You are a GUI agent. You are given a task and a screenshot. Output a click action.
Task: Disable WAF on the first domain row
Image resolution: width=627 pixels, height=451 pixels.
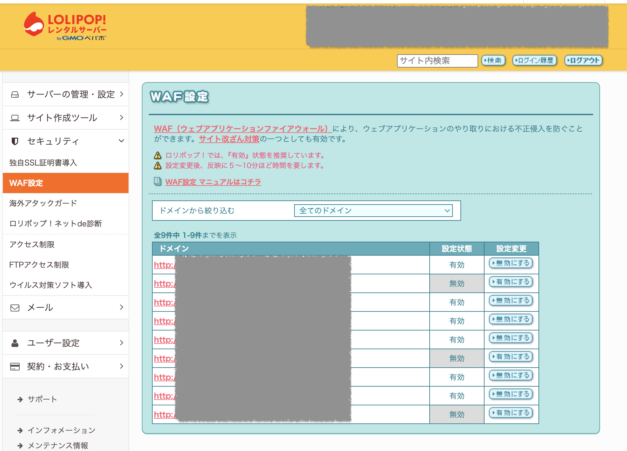pyautogui.click(x=511, y=264)
